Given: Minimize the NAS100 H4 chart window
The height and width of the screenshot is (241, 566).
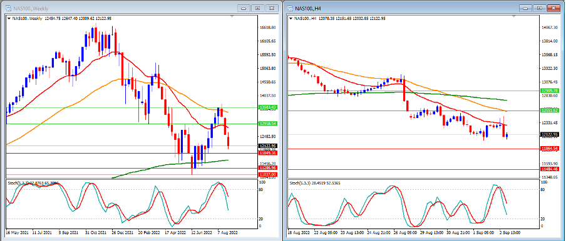Looking at the screenshot, I should point(525,8).
